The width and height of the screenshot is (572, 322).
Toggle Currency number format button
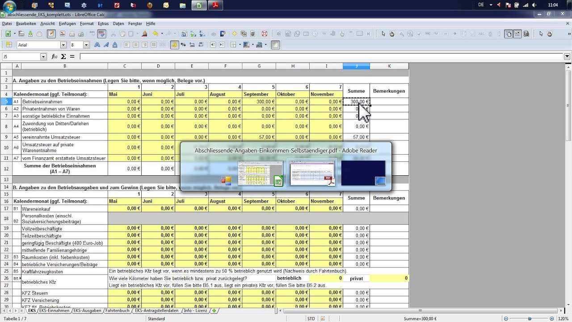tap(174, 45)
